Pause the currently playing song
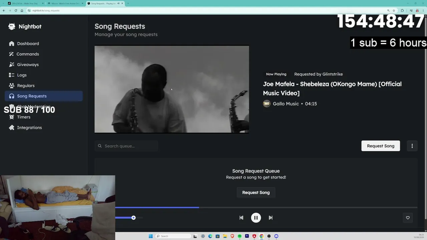The height and width of the screenshot is (240, 427). coord(256,218)
